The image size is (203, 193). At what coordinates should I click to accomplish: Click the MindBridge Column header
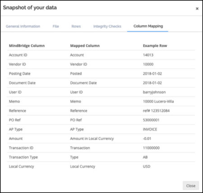click(27, 46)
